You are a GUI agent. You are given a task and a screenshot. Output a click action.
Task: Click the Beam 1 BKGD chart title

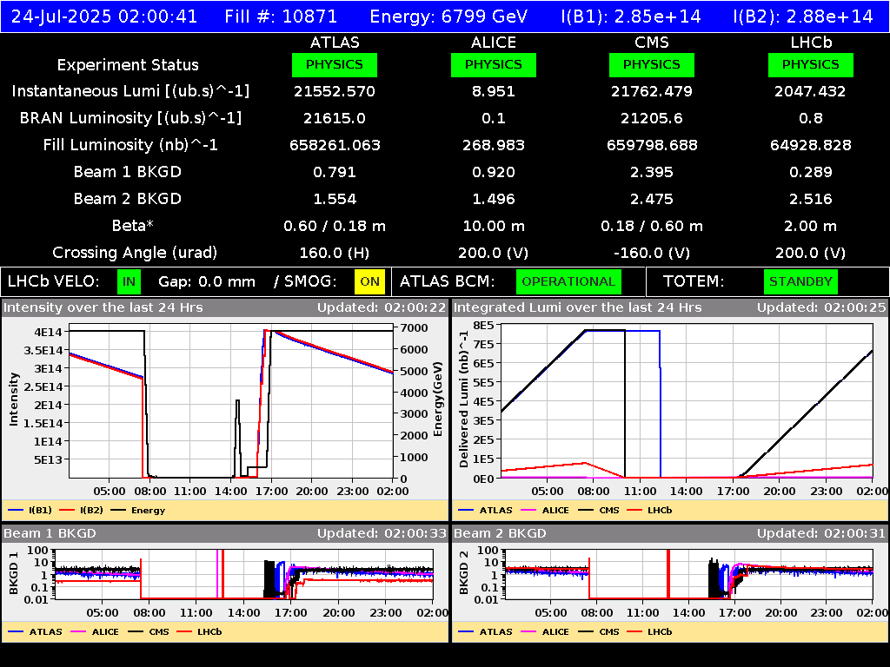[x=50, y=533]
